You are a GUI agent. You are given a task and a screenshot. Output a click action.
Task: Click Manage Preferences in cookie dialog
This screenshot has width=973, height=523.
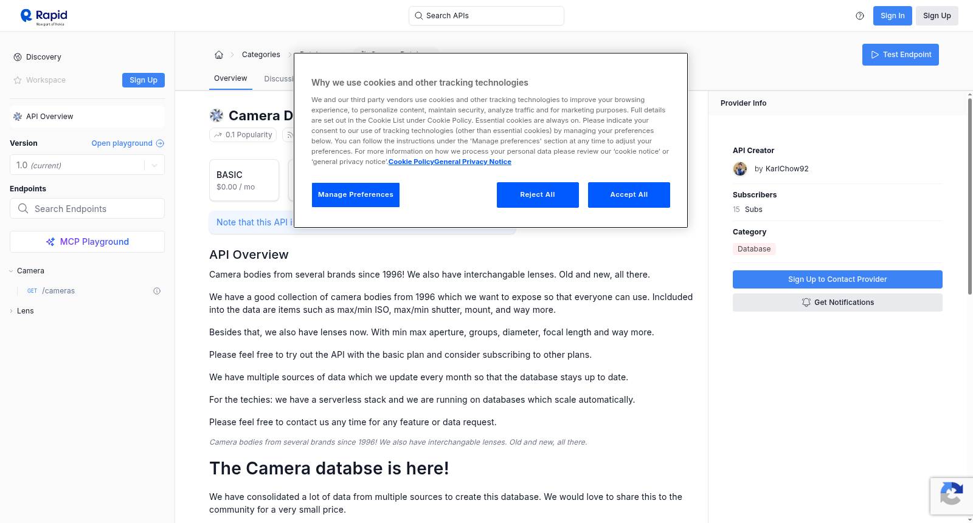click(356, 195)
